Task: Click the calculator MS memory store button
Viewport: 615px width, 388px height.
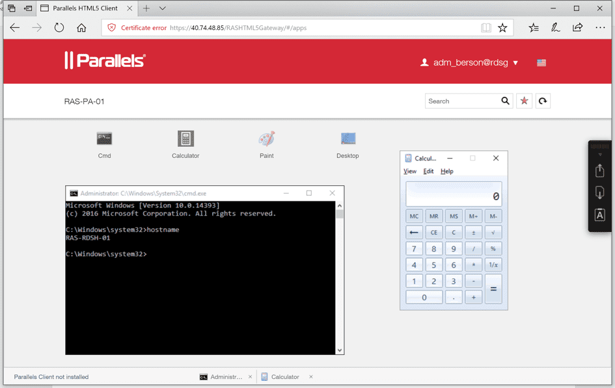Action: point(454,216)
